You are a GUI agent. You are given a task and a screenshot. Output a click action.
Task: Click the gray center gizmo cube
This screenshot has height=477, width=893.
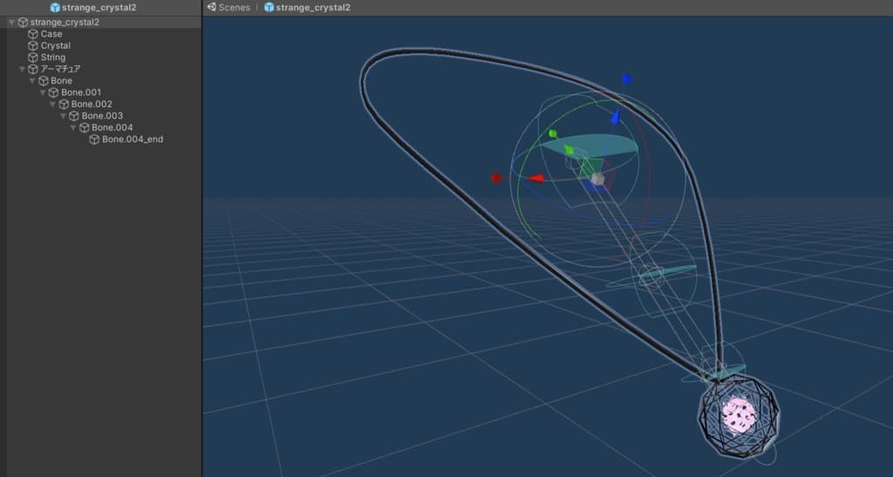tap(596, 180)
